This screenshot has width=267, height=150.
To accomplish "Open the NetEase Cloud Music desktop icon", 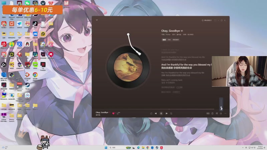I will point(4,44).
